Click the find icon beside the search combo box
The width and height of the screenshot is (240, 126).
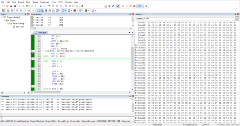[x=109, y=6]
